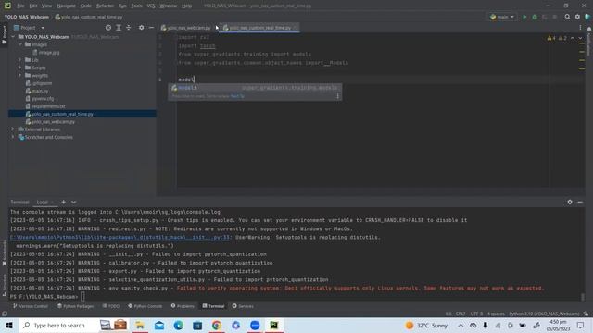Click Next Tip link in completion popup

click(x=237, y=96)
